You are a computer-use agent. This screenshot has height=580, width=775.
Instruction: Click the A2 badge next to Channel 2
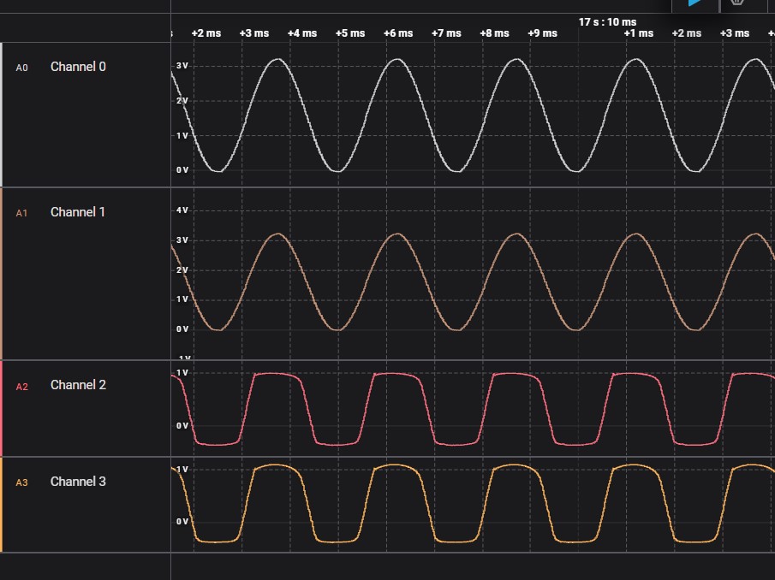pyautogui.click(x=20, y=385)
